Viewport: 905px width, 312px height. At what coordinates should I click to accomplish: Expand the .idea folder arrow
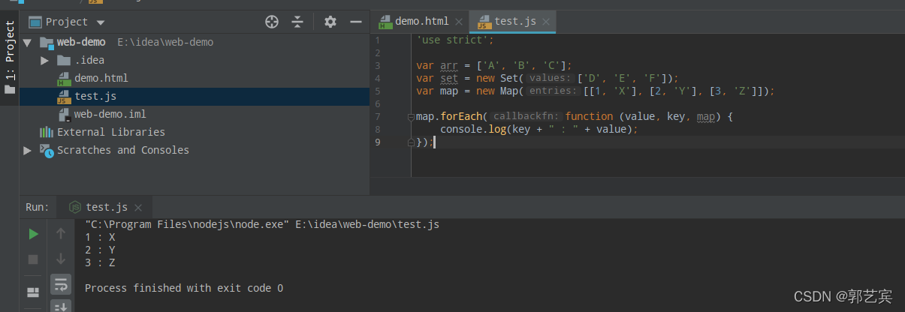click(45, 60)
